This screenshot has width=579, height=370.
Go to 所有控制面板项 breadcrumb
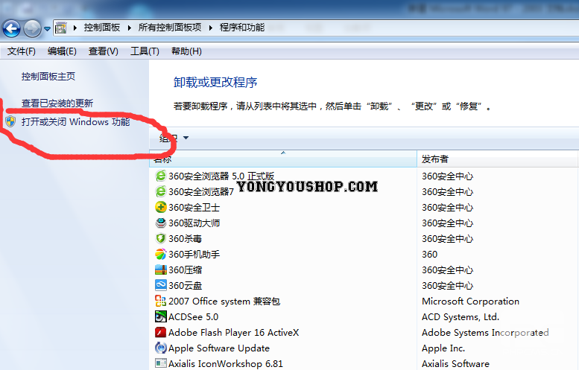click(x=170, y=28)
